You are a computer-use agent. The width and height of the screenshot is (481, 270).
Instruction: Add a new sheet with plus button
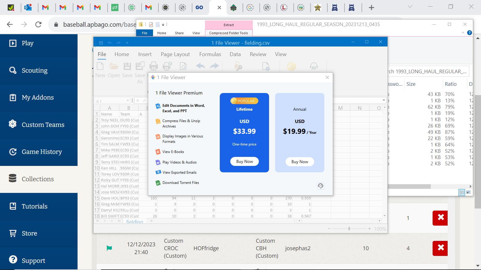click(x=152, y=221)
